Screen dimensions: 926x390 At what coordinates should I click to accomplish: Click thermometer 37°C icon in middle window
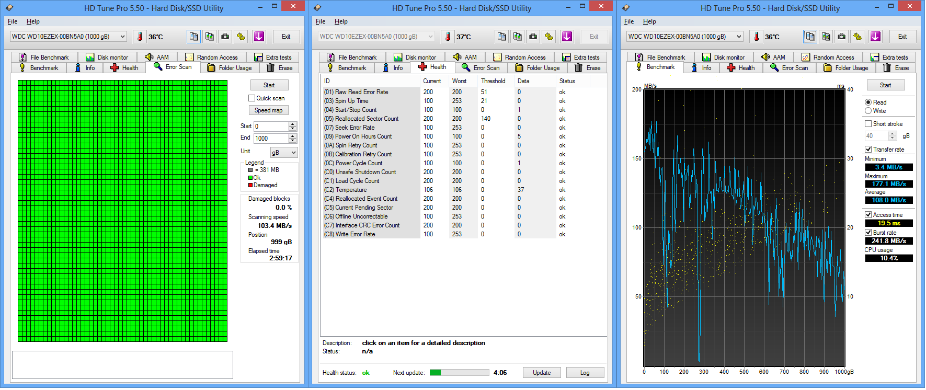(x=448, y=37)
